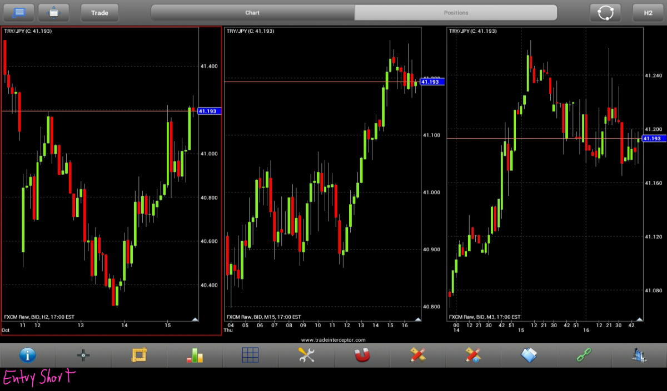Screen dimensions: 667x391
Task: Open the main menu list icon
Action: tap(19, 12)
